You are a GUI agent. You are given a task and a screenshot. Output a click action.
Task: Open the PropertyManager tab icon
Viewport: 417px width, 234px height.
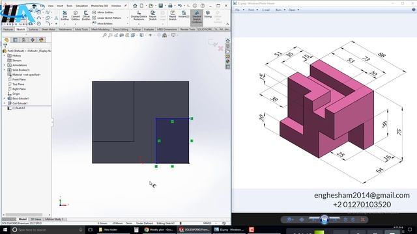pyautogui.click(x=15, y=40)
